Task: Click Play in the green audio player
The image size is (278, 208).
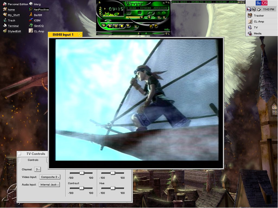Action: pyautogui.click(x=110, y=26)
